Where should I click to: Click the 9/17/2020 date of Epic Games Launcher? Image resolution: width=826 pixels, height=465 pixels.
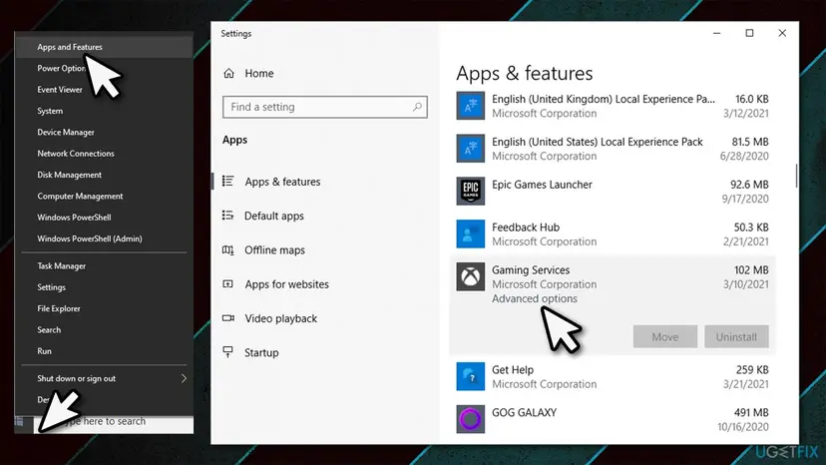point(745,199)
